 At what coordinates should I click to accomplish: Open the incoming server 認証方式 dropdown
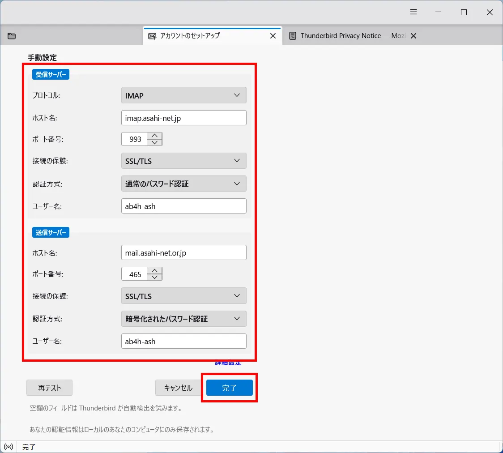(183, 184)
